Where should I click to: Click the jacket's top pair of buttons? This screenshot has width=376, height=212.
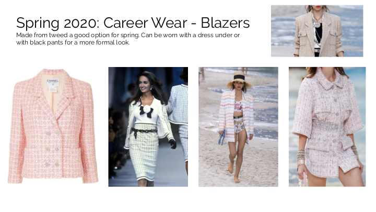tap(53, 133)
